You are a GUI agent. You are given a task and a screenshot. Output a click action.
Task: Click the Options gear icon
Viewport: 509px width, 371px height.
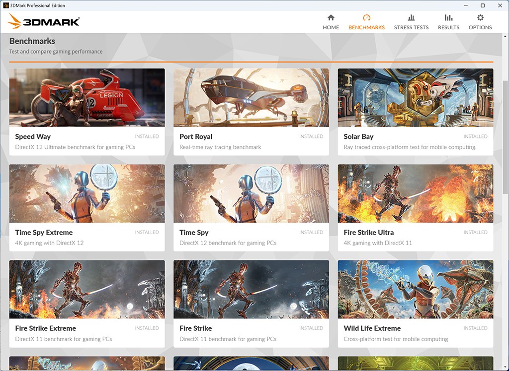tap(480, 17)
